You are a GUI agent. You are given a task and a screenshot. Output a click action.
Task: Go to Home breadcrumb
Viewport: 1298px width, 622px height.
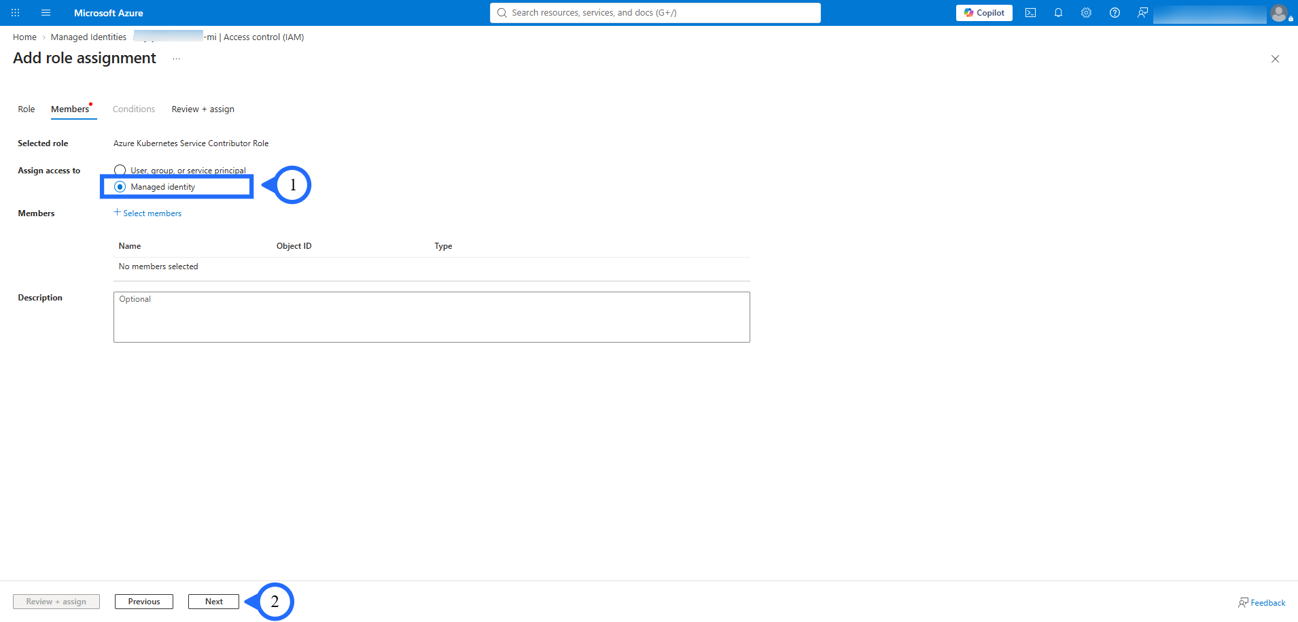tap(24, 37)
